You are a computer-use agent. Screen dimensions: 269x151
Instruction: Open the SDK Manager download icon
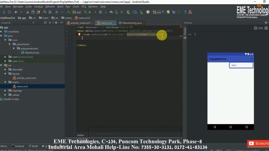click(141, 12)
